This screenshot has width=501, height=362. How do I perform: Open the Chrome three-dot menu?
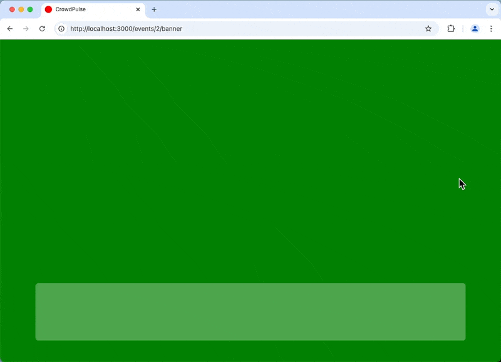[x=491, y=29]
